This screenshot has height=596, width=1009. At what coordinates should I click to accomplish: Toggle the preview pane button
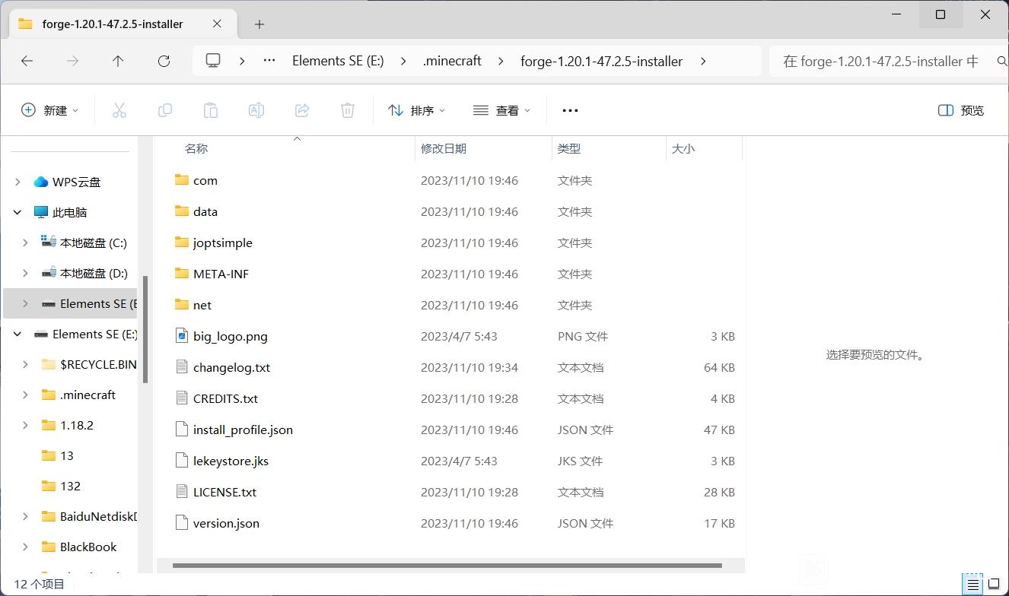point(961,110)
